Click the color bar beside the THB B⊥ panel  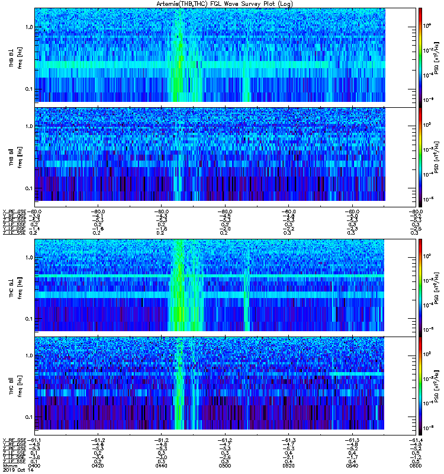click(x=420, y=57)
